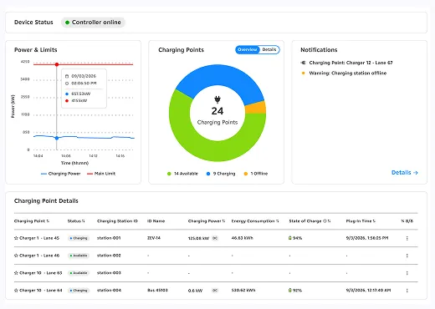Screen dimensions: 435x309
Task: Toggle 14 Available in donut legend
Action: [182, 174]
